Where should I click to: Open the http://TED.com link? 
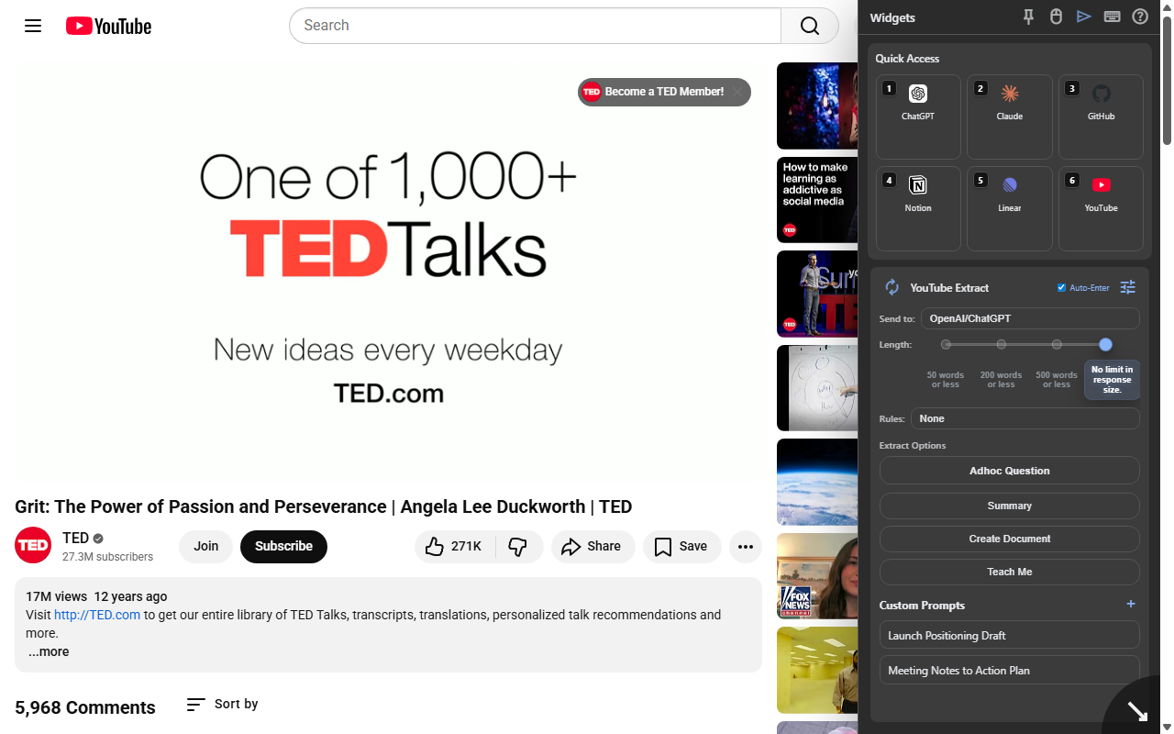click(x=96, y=615)
